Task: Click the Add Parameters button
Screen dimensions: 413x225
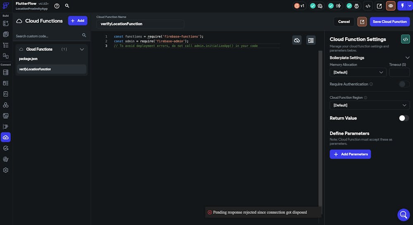Action: 350,154
